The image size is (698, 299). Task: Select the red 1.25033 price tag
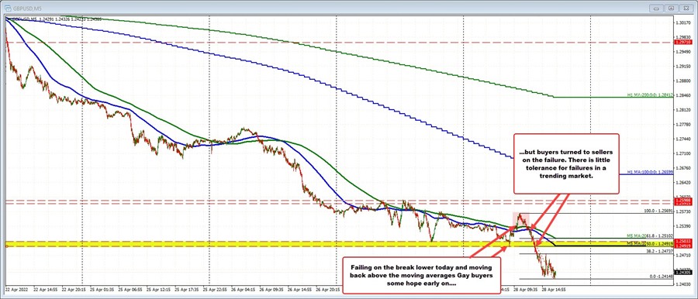(x=683, y=241)
